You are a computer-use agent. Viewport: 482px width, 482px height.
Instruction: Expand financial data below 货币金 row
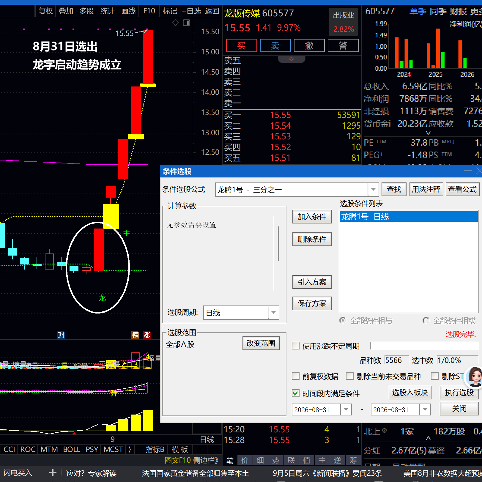[x=428, y=133]
